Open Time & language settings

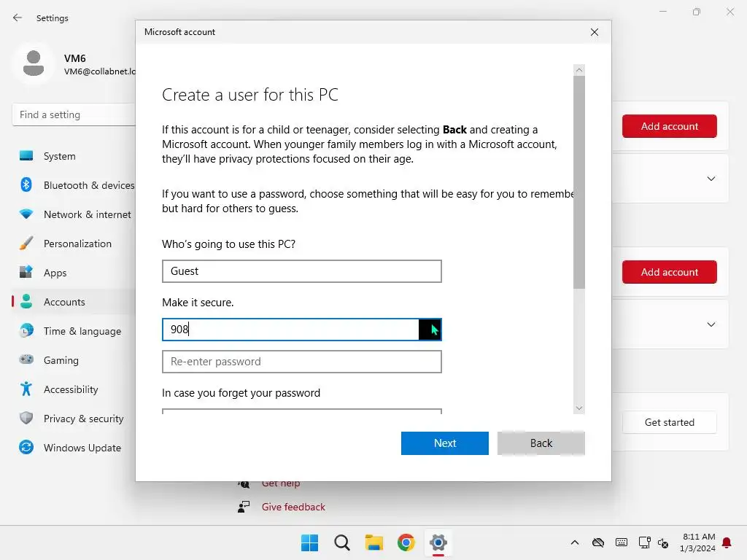click(x=82, y=331)
